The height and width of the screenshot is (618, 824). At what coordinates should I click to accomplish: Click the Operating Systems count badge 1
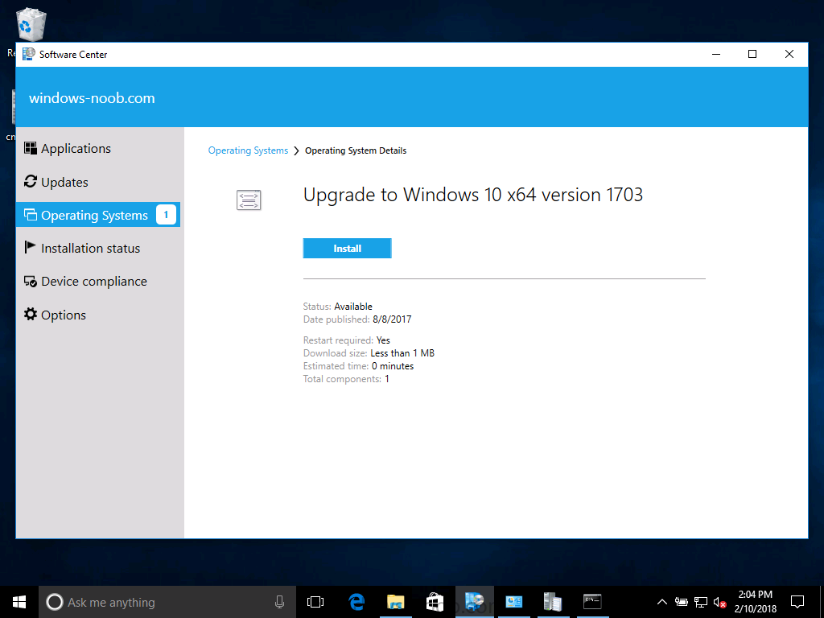pyautogui.click(x=166, y=214)
